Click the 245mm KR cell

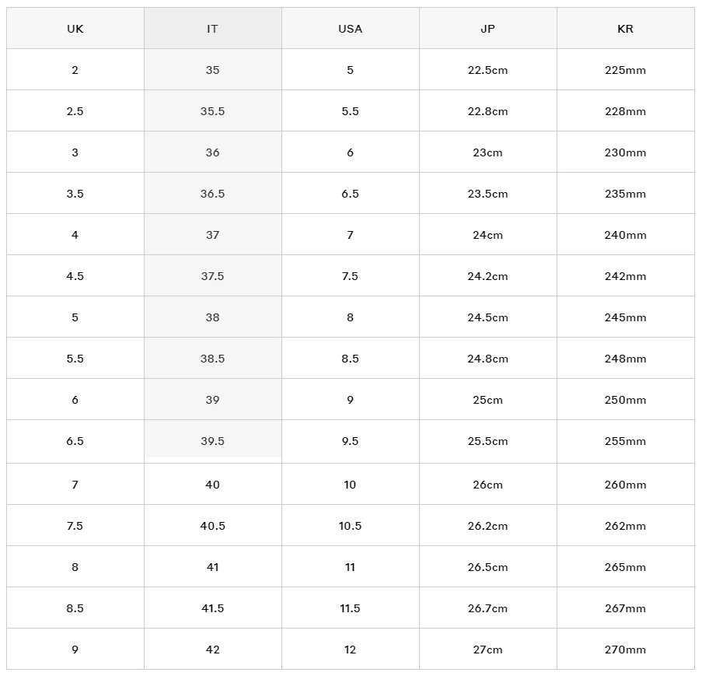625,317
